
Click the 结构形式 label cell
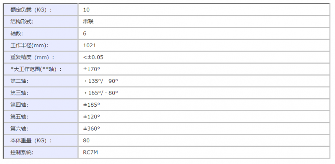tap(41, 22)
